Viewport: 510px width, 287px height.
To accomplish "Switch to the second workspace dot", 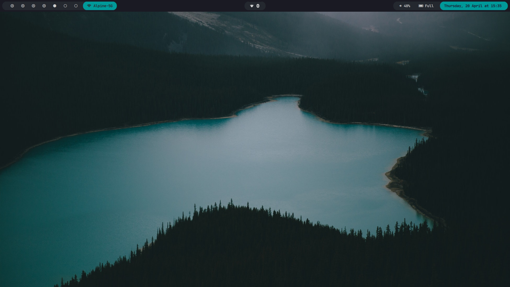I will click(x=23, y=6).
